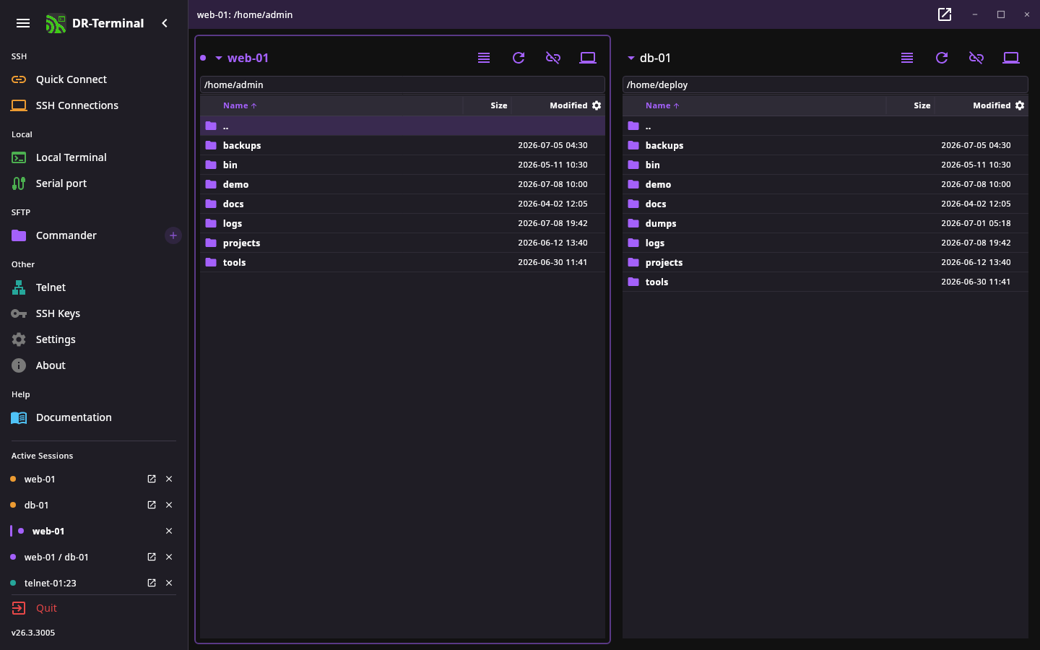Open SSH Connections
This screenshot has height=650, width=1040.
94,105
